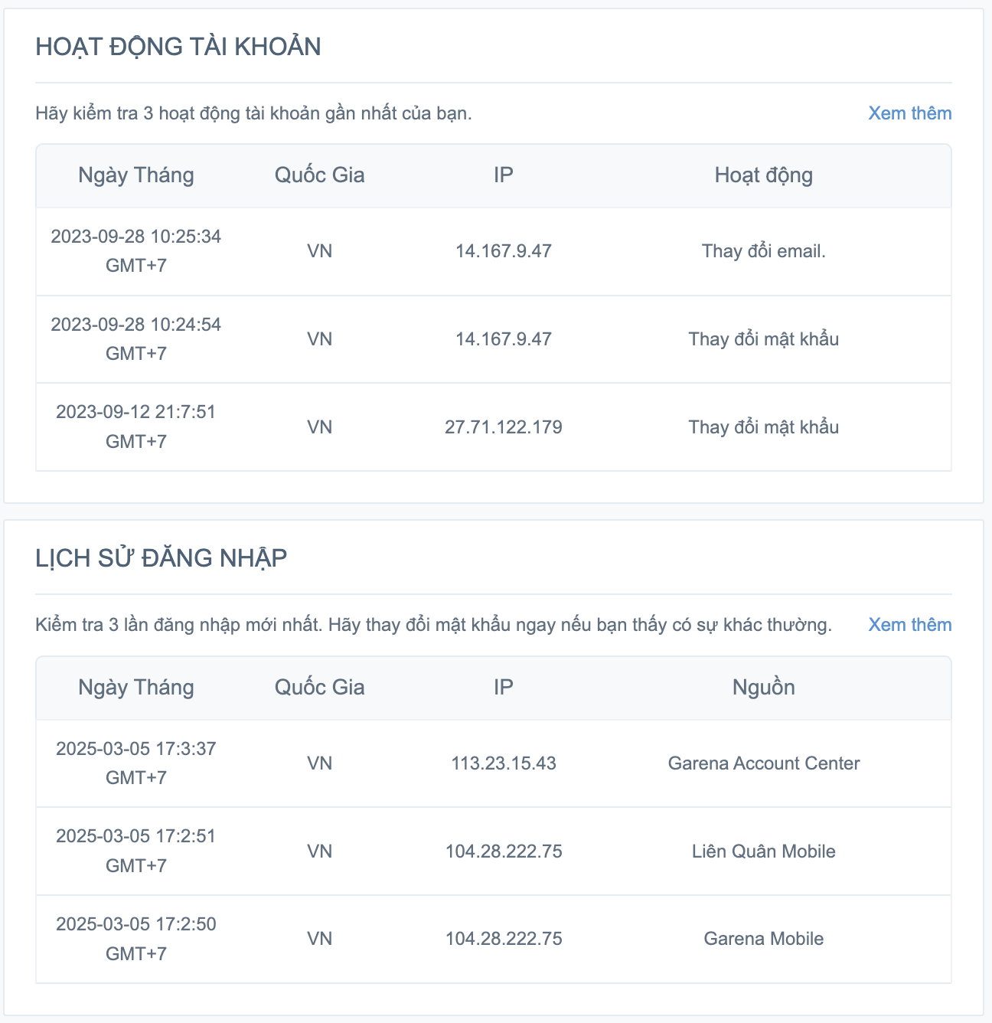Select the IP address 113.23.15.43

point(503,763)
